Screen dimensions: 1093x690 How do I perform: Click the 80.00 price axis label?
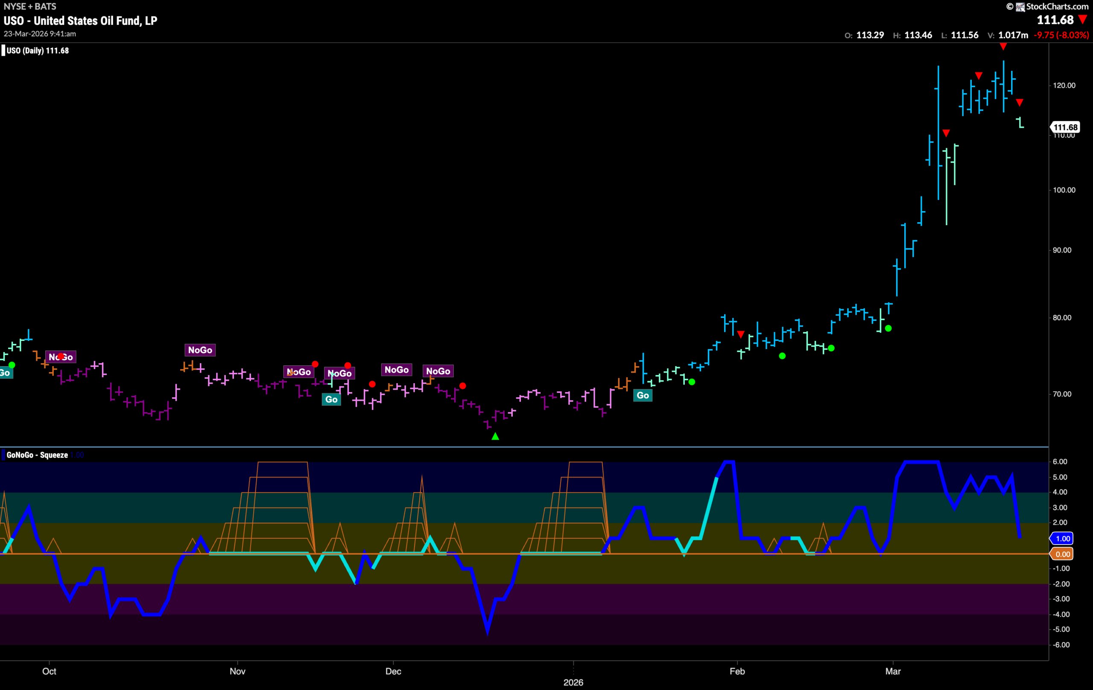(1062, 317)
